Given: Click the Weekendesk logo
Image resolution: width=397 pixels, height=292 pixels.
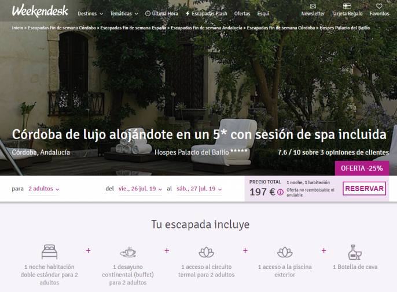Looking at the screenshot, I should point(40,10).
